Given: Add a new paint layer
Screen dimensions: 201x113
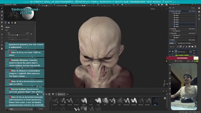Looking at the screenshot, I should pos(183,47).
